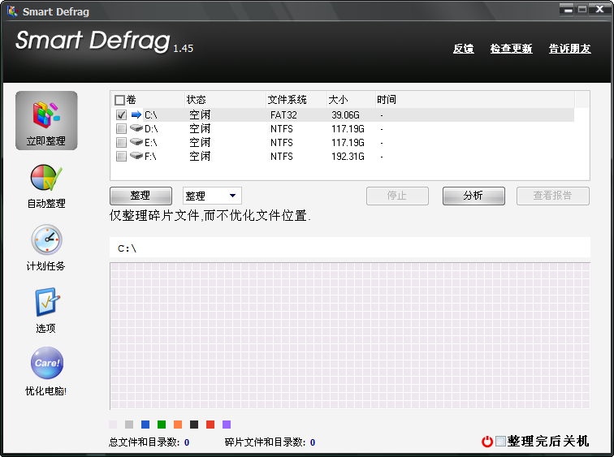614x457 pixels.
Task: Click the D:\ drive icon in list
Action: pyautogui.click(x=136, y=128)
